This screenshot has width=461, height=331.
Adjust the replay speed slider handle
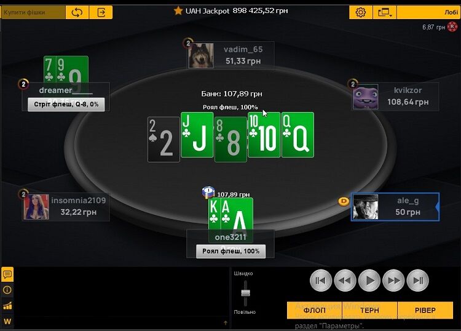pos(245,293)
